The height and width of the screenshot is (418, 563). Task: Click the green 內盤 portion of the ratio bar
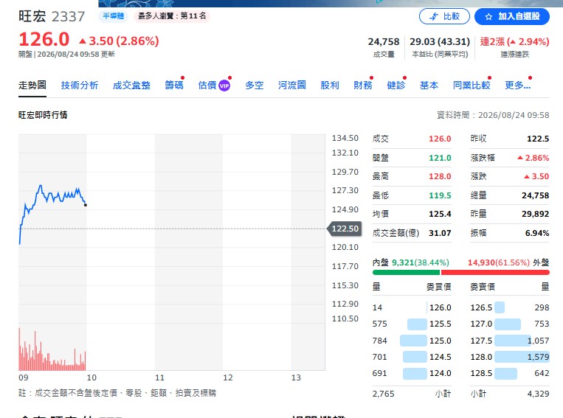click(x=406, y=272)
